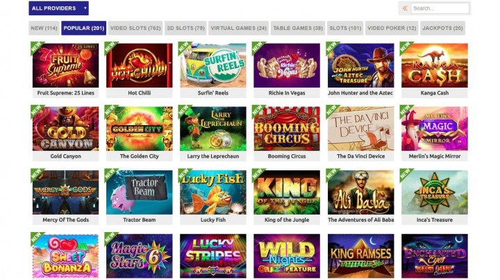Open the Fruit Supreme game thumbnail
Viewport: 500px width, 280px height.
(66, 65)
